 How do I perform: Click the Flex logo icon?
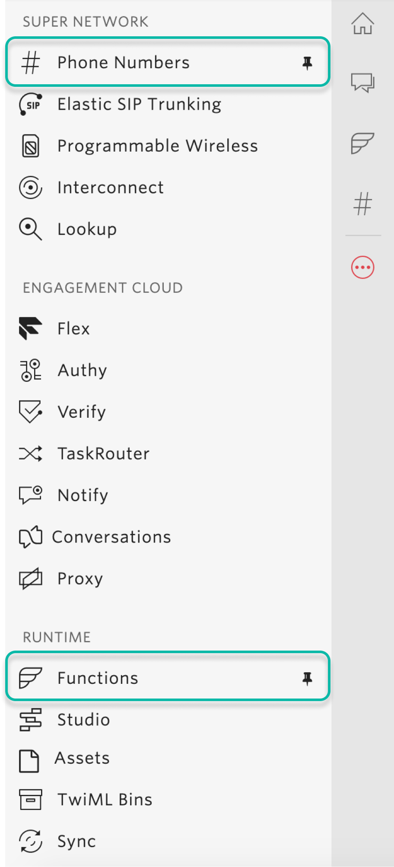31,328
